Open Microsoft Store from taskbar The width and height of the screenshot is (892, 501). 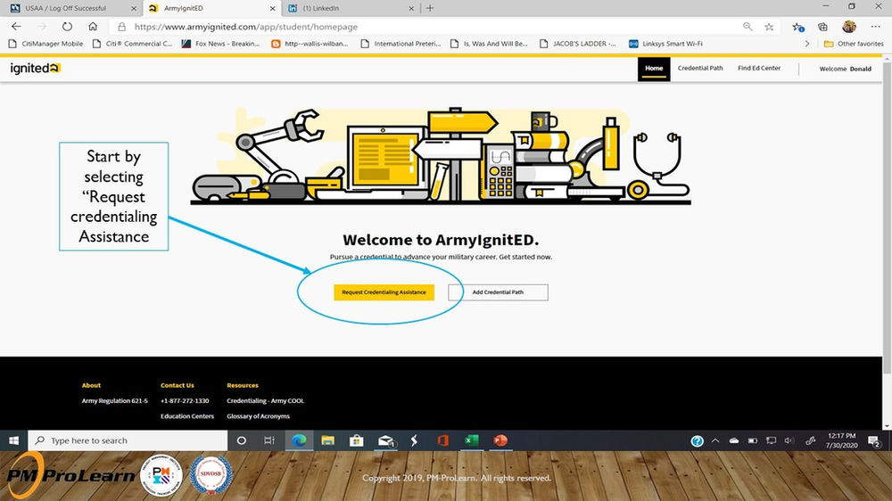pyautogui.click(x=357, y=440)
